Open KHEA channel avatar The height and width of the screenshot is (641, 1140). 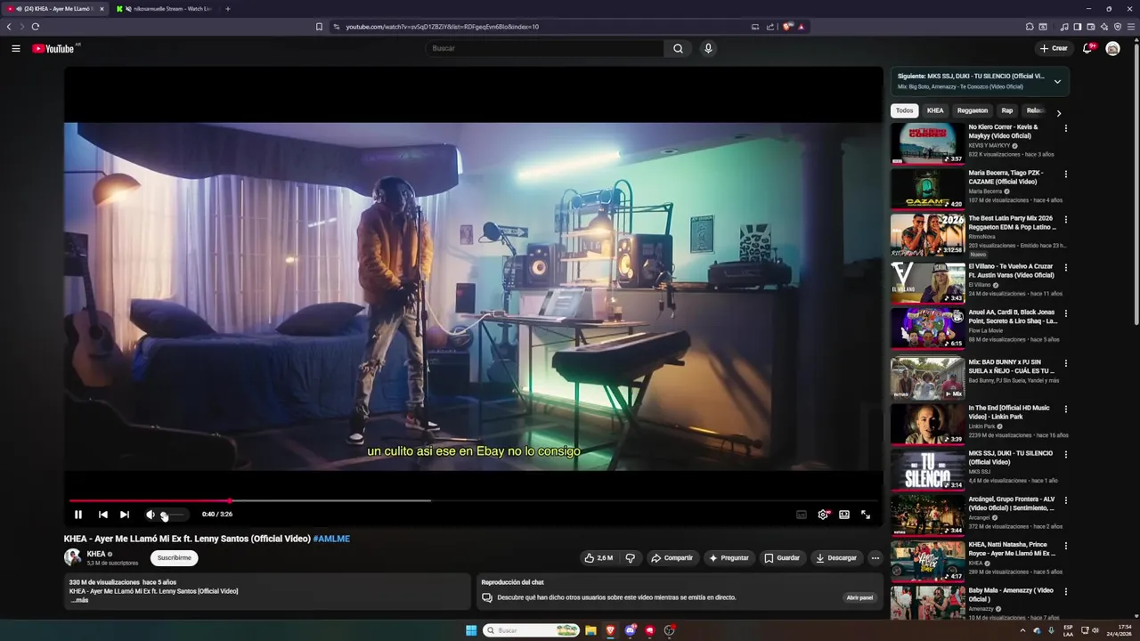click(73, 558)
